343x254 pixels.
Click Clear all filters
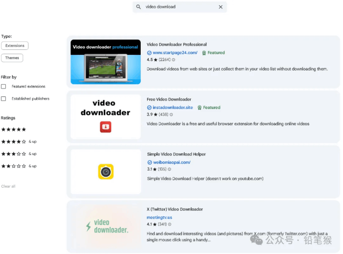[8, 186]
